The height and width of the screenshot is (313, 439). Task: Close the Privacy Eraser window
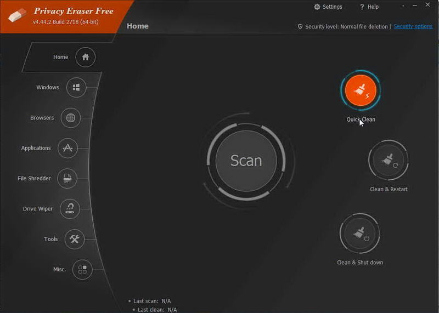tap(428, 5)
